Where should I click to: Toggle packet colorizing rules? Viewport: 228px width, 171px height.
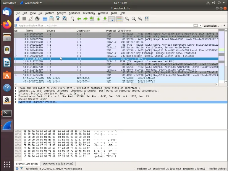[x=119, y=19]
